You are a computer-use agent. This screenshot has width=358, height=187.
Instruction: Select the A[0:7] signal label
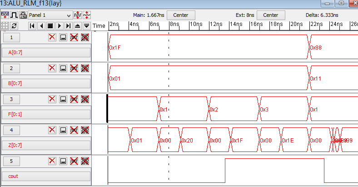pos(46,53)
